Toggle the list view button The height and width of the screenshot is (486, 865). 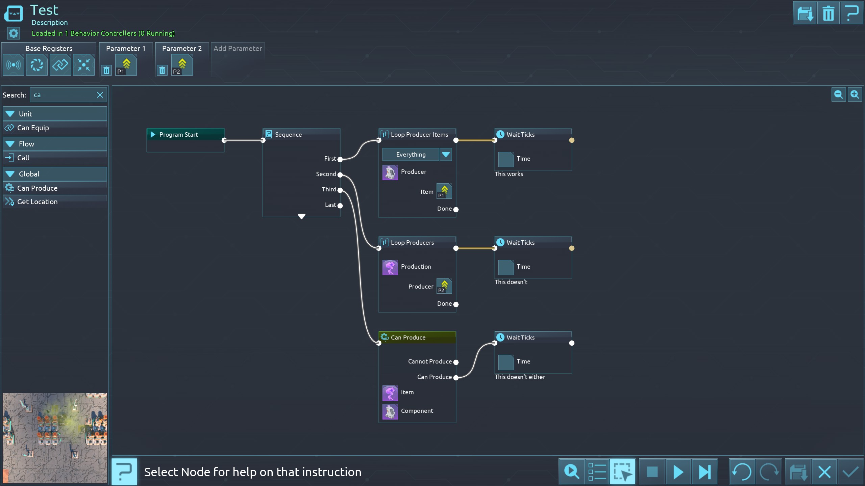[597, 472]
